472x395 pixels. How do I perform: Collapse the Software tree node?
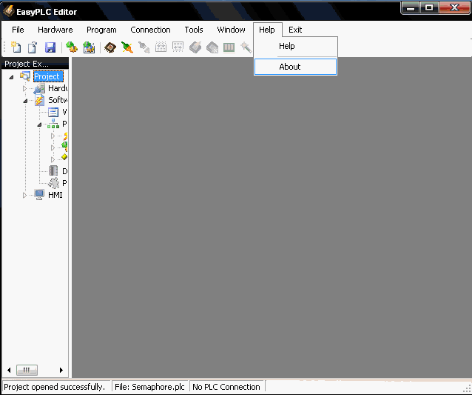tap(24, 101)
